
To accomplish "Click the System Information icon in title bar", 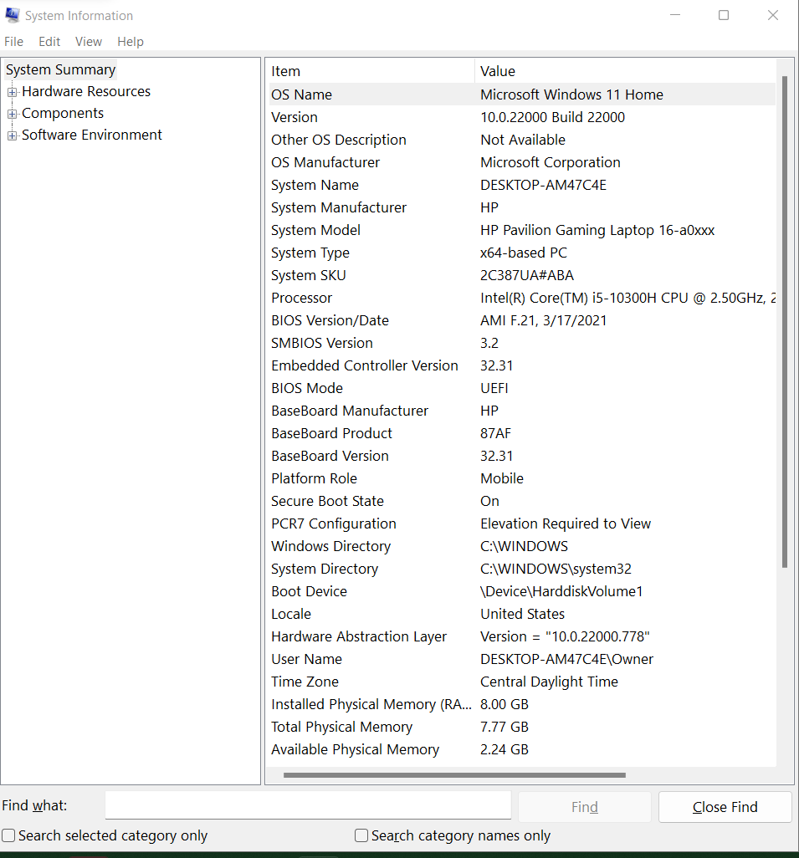I will pyautogui.click(x=13, y=15).
